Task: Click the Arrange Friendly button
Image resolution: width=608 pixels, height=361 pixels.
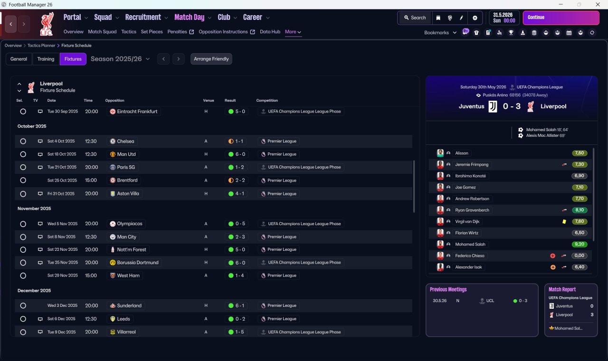Action: click(211, 59)
